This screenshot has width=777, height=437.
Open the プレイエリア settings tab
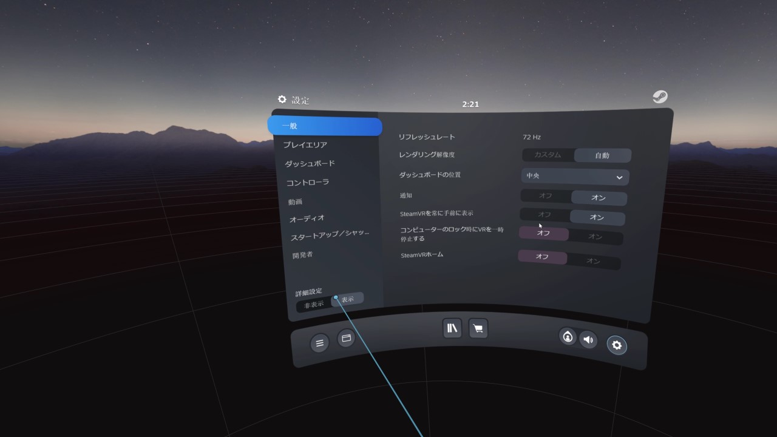(x=305, y=144)
